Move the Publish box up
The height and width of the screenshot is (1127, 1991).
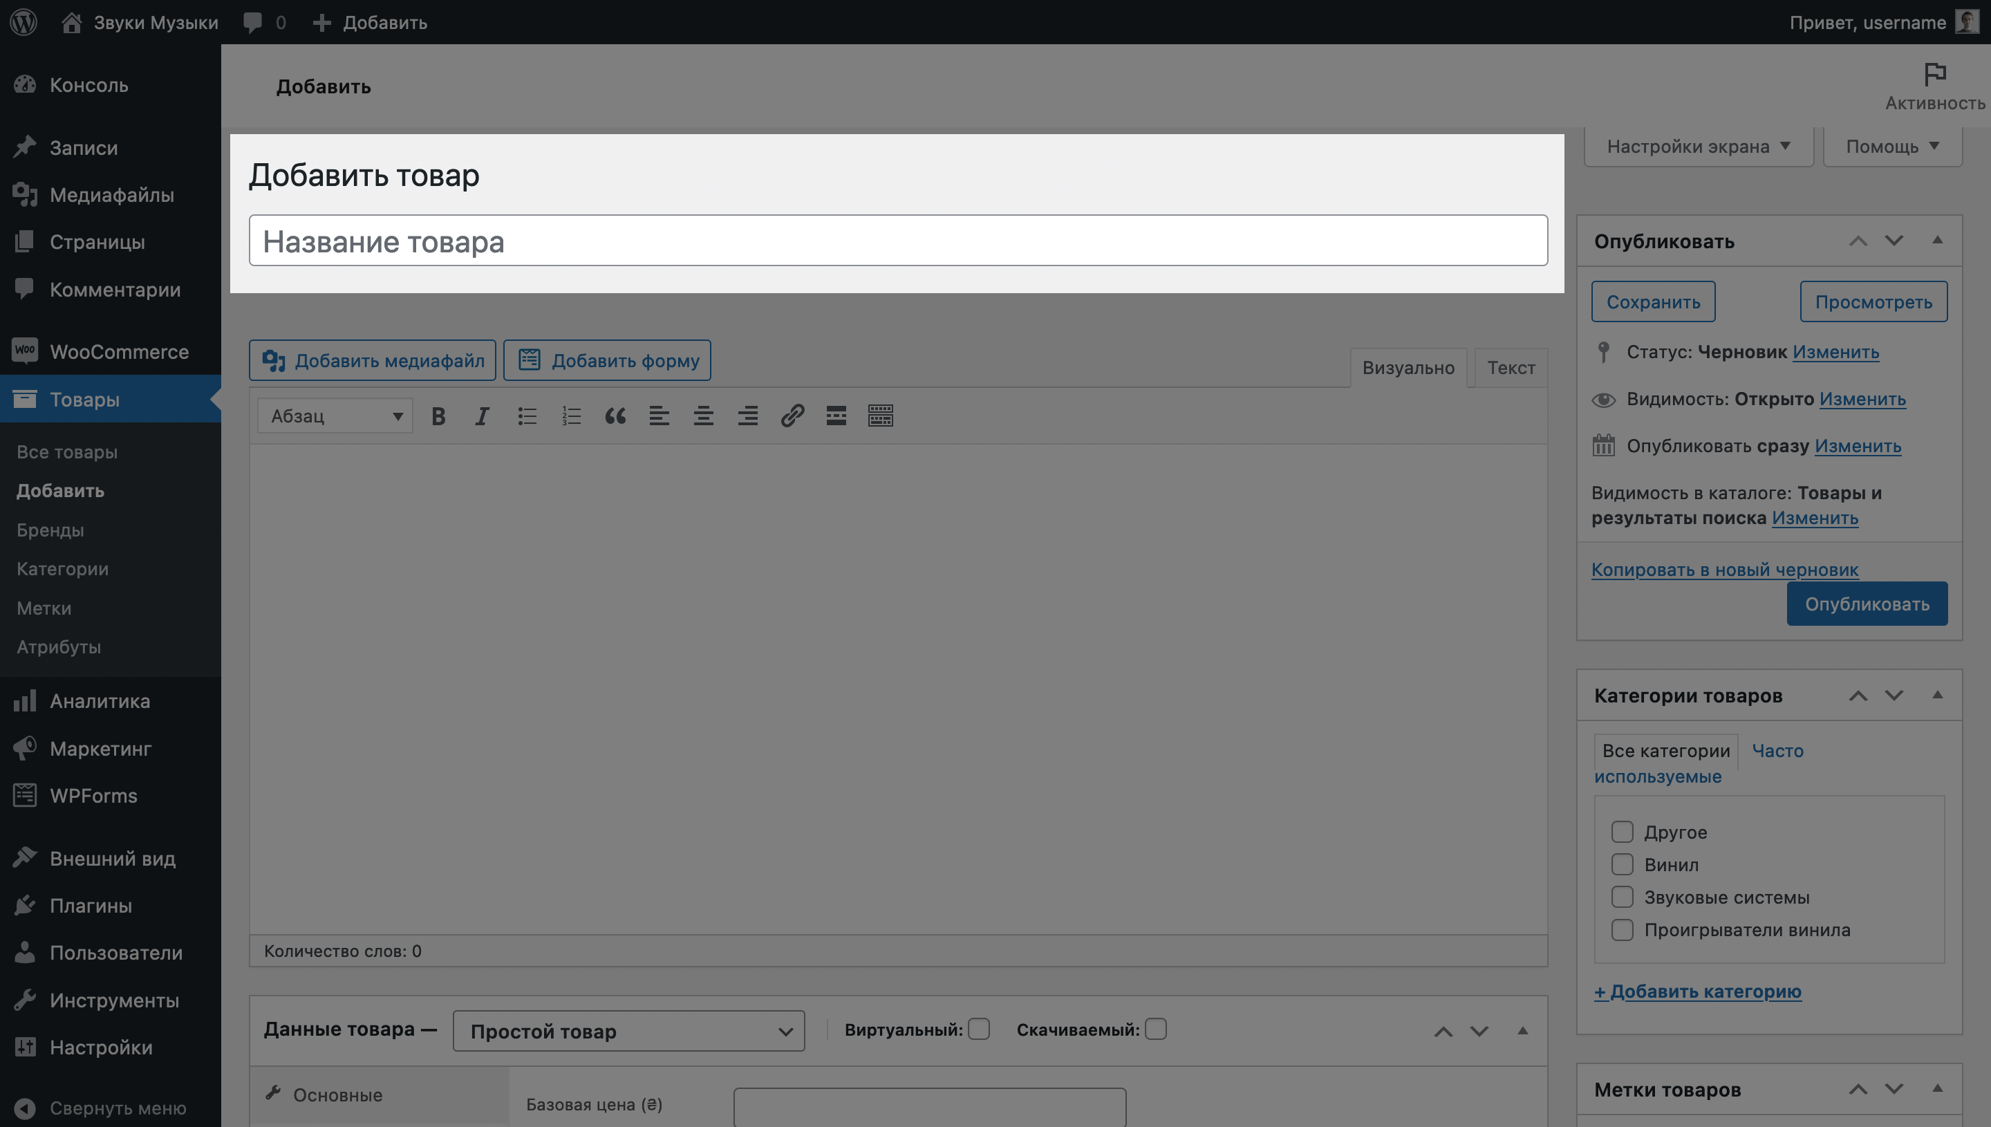click(1858, 241)
